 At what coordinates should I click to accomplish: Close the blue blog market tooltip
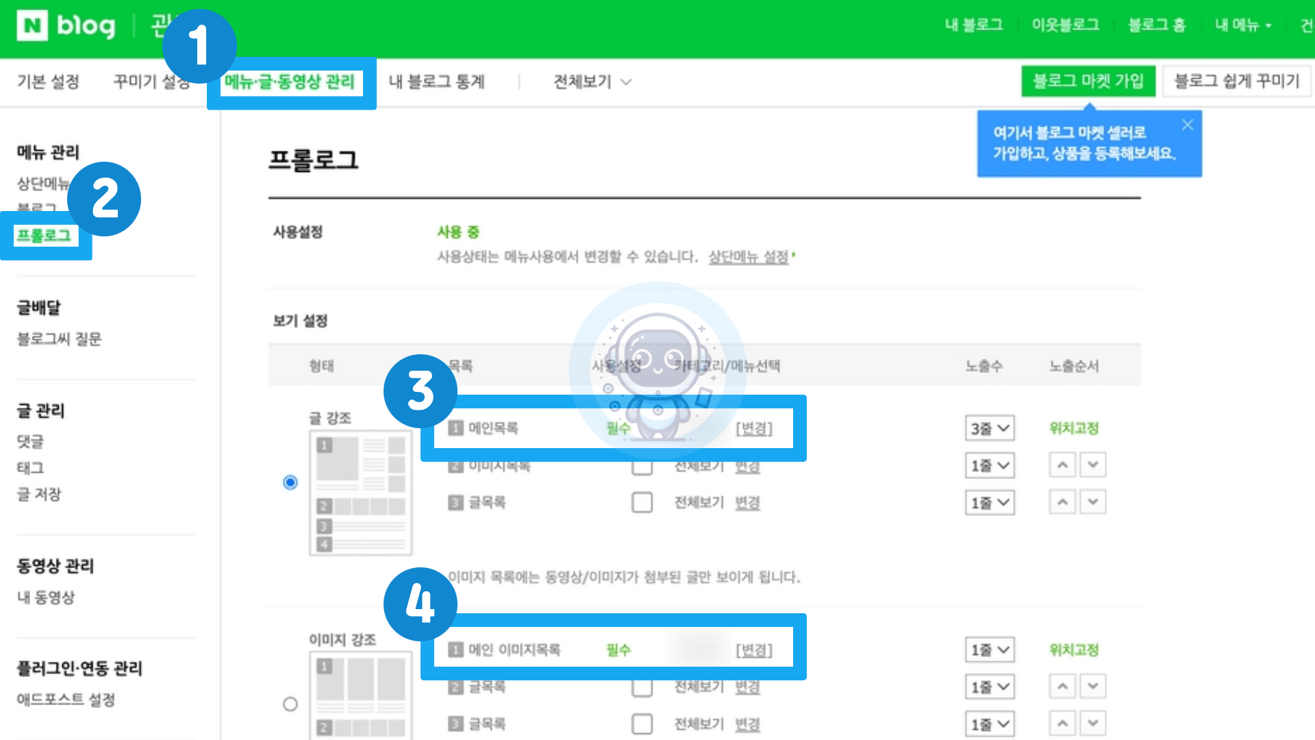coord(1188,125)
